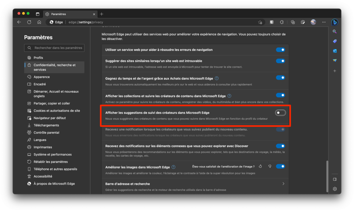Open the user profile avatar
This screenshot has height=211, width=354.
click(313, 22)
